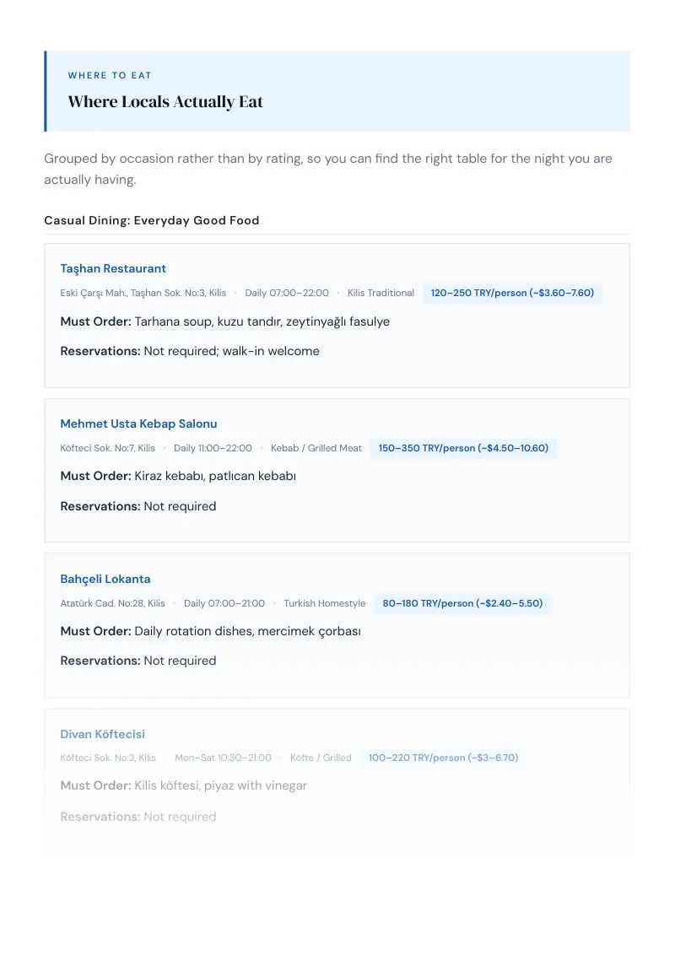The width and height of the screenshot is (675, 955).
Task: Open the Taşhan Restaurant title link
Action: pos(113,268)
